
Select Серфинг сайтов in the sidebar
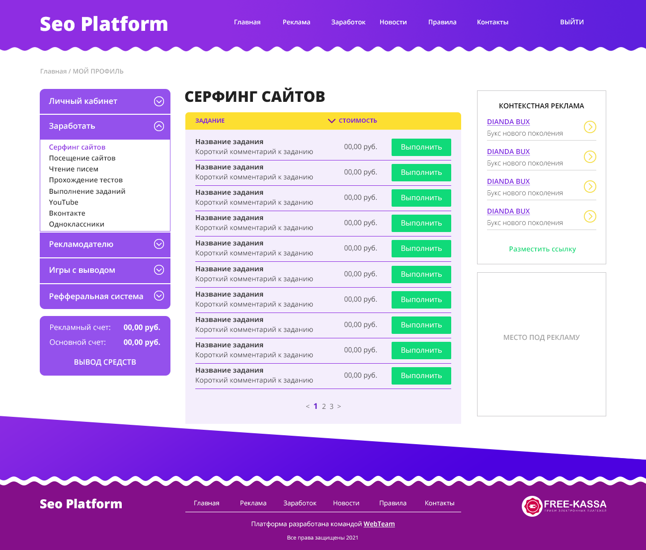tap(77, 147)
